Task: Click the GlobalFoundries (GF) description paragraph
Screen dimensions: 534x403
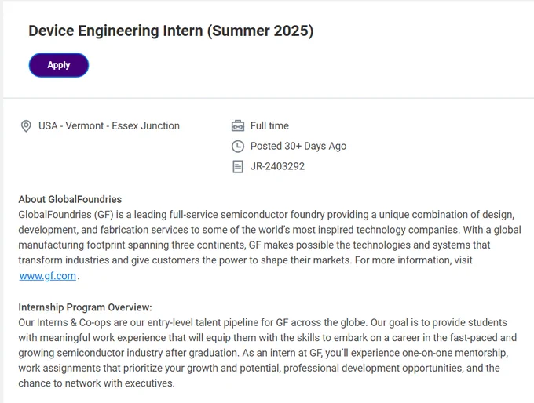Action: (x=269, y=245)
